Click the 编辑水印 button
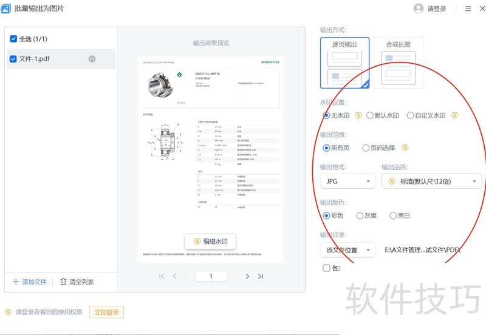This screenshot has width=486, height=335. [x=210, y=241]
